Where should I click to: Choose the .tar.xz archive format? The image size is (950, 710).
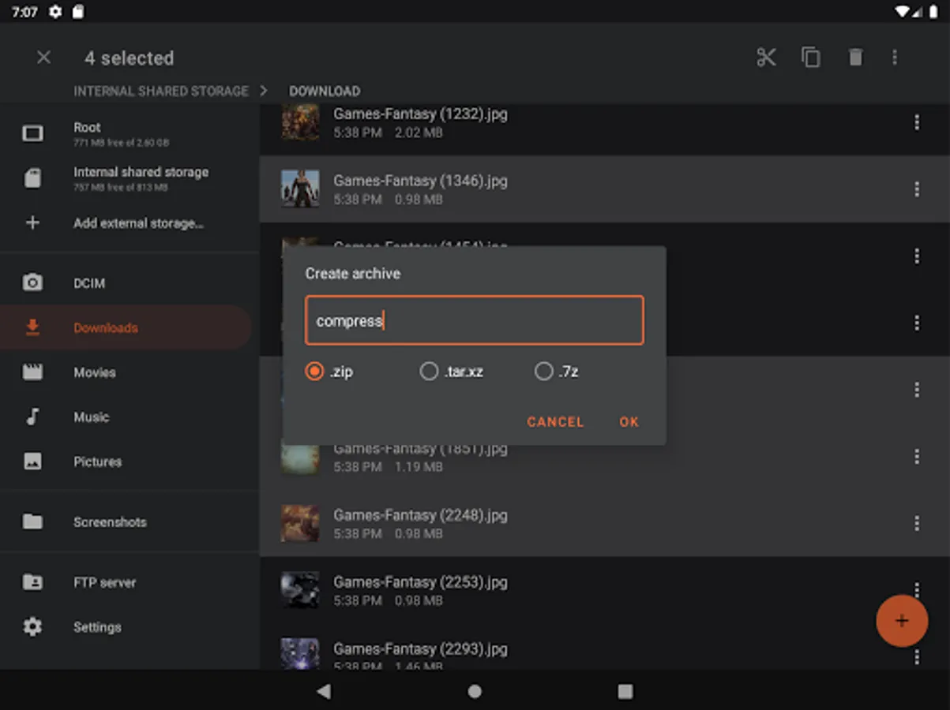click(429, 372)
